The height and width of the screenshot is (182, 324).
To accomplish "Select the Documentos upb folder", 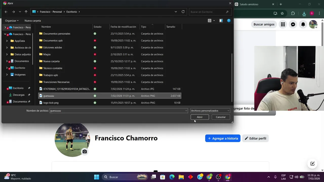I will [x=110, y=40].
